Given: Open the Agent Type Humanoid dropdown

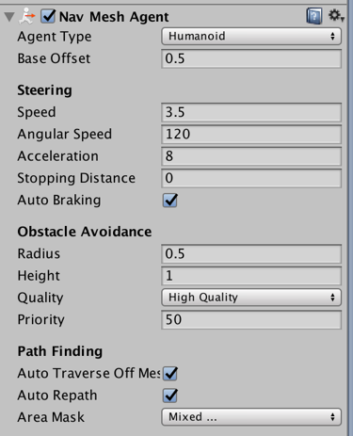Looking at the screenshot, I should [251, 36].
